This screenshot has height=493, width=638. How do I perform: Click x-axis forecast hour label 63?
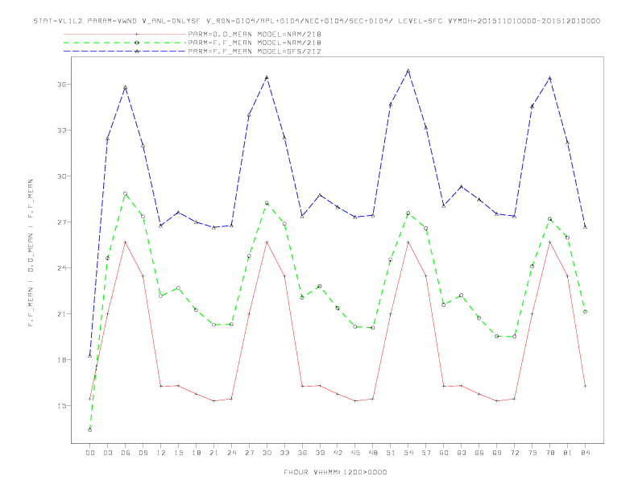tap(462, 453)
